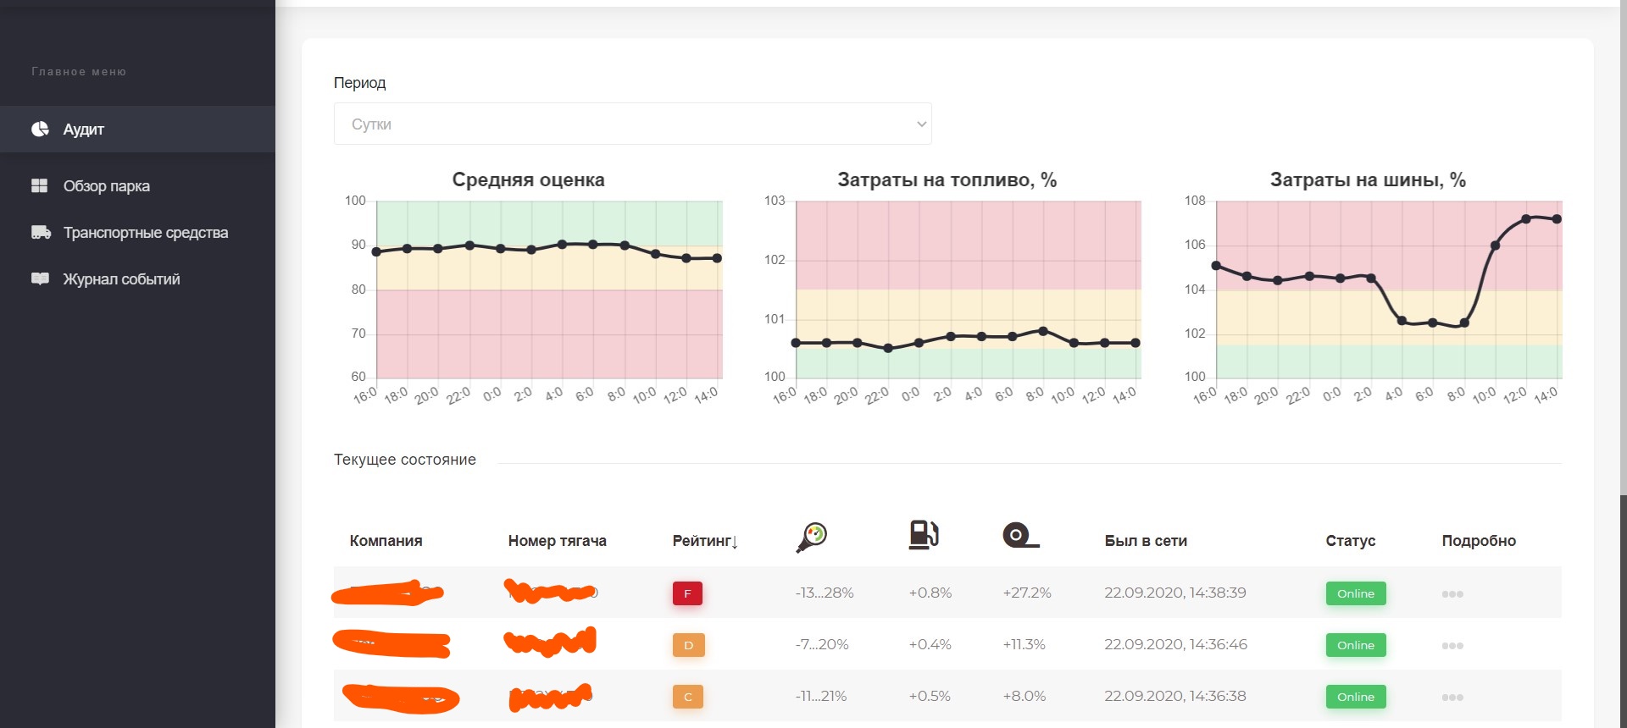Open Журнал событий menu item
The height and width of the screenshot is (728, 1627).
click(121, 279)
